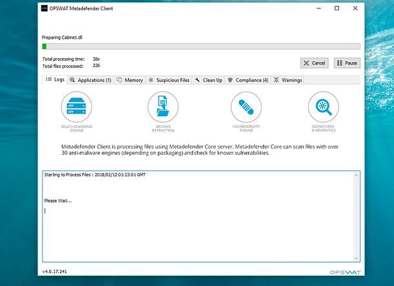Click the scan progress bar
394x286 pixels.
202,46
